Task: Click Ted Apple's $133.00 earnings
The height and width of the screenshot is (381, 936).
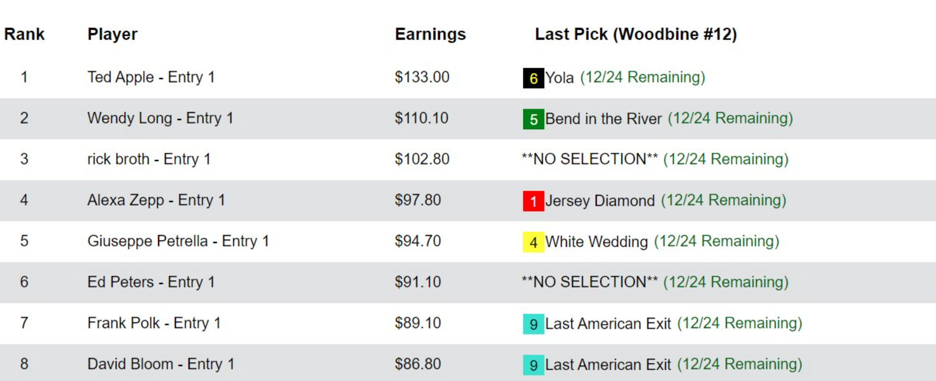Action: (x=422, y=77)
